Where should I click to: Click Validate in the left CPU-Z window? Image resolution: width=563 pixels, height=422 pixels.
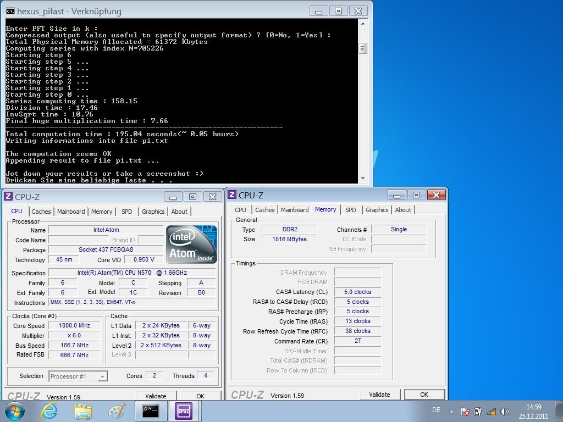[156, 396]
